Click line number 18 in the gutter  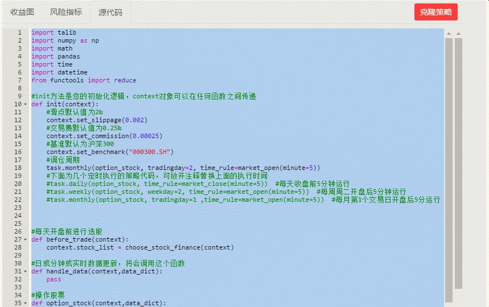[x=18, y=168]
